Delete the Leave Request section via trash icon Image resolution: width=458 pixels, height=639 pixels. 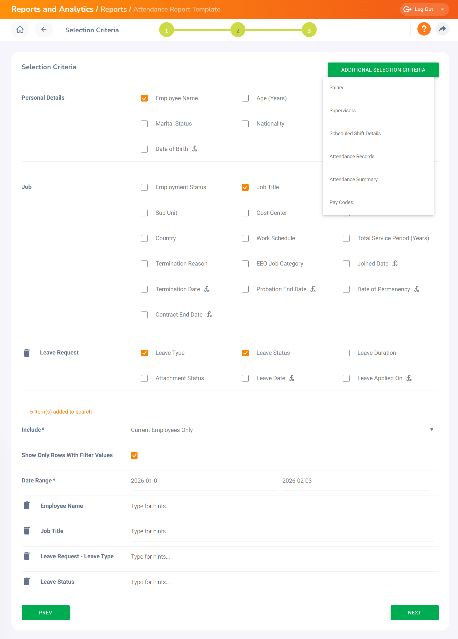coord(27,353)
